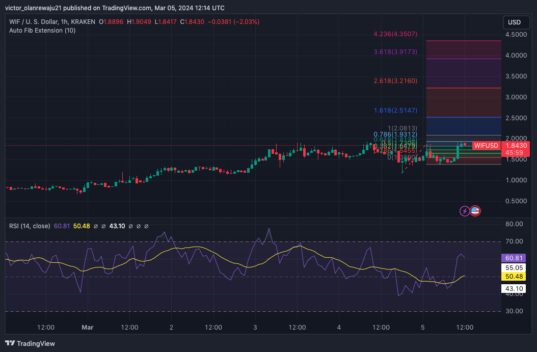Click the 4.5000 price axis label

coord(516,35)
